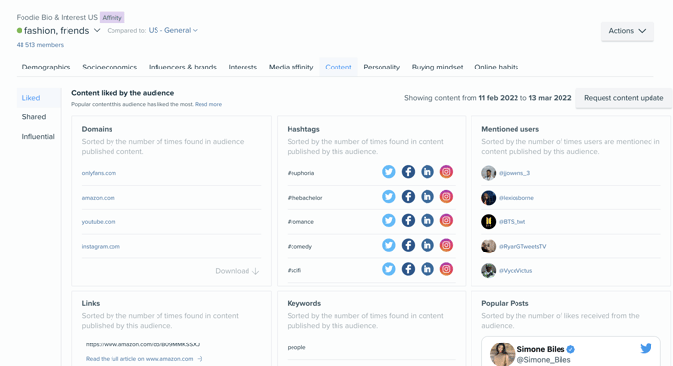Switch to the Personality tab
This screenshot has width=673, height=366.
click(x=381, y=67)
